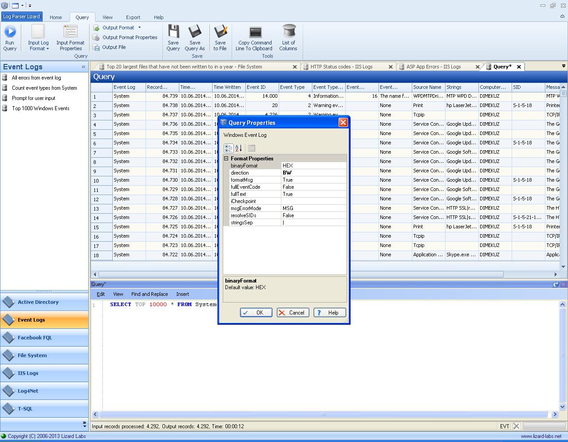Sort properties alphabetically in Query Properties
Screen dimensions: 568x442
[239, 148]
